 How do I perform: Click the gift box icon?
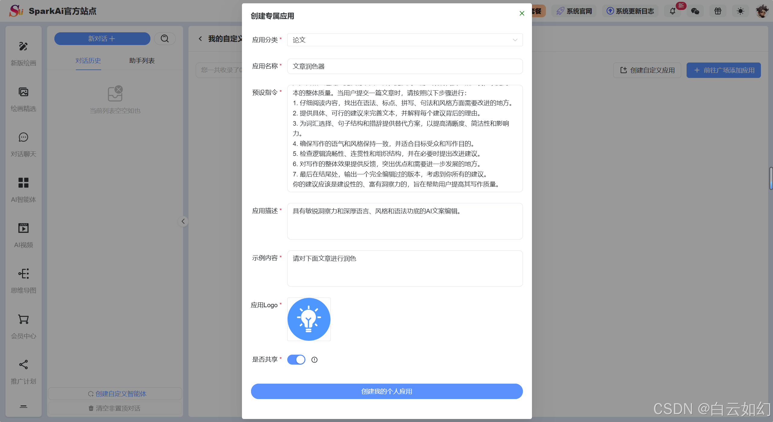(718, 11)
